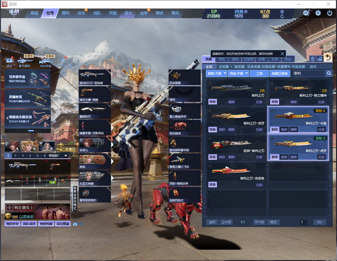Remove the sniper rifle from backpack

pos(46,161)
